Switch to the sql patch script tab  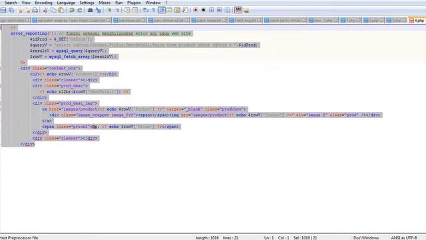71,21
